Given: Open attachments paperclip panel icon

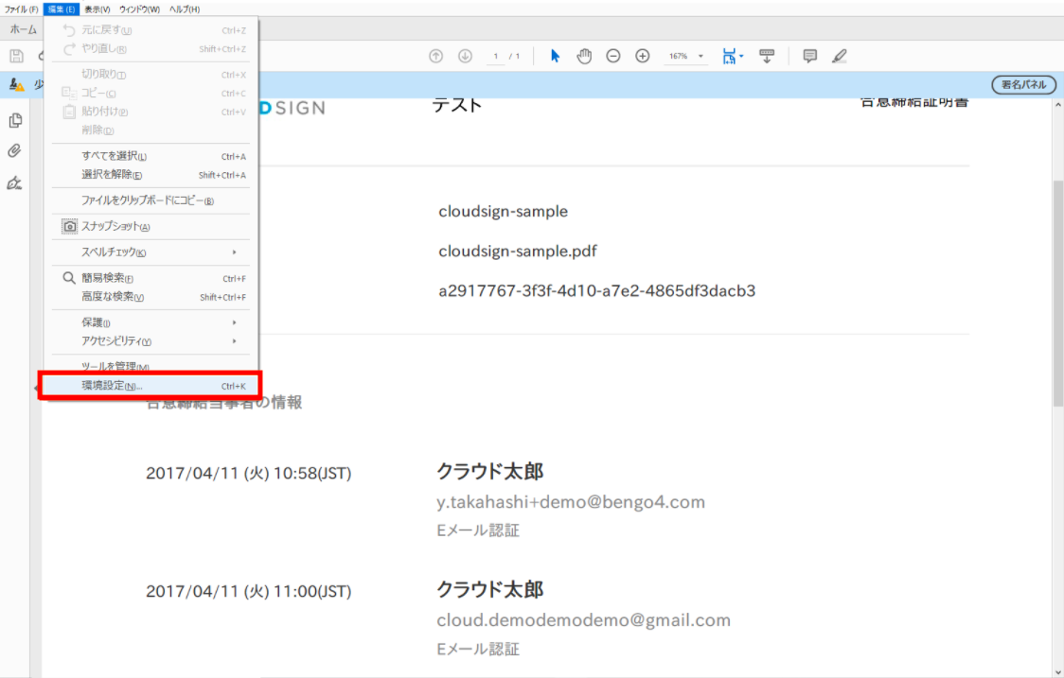Looking at the screenshot, I should pyautogui.click(x=15, y=150).
